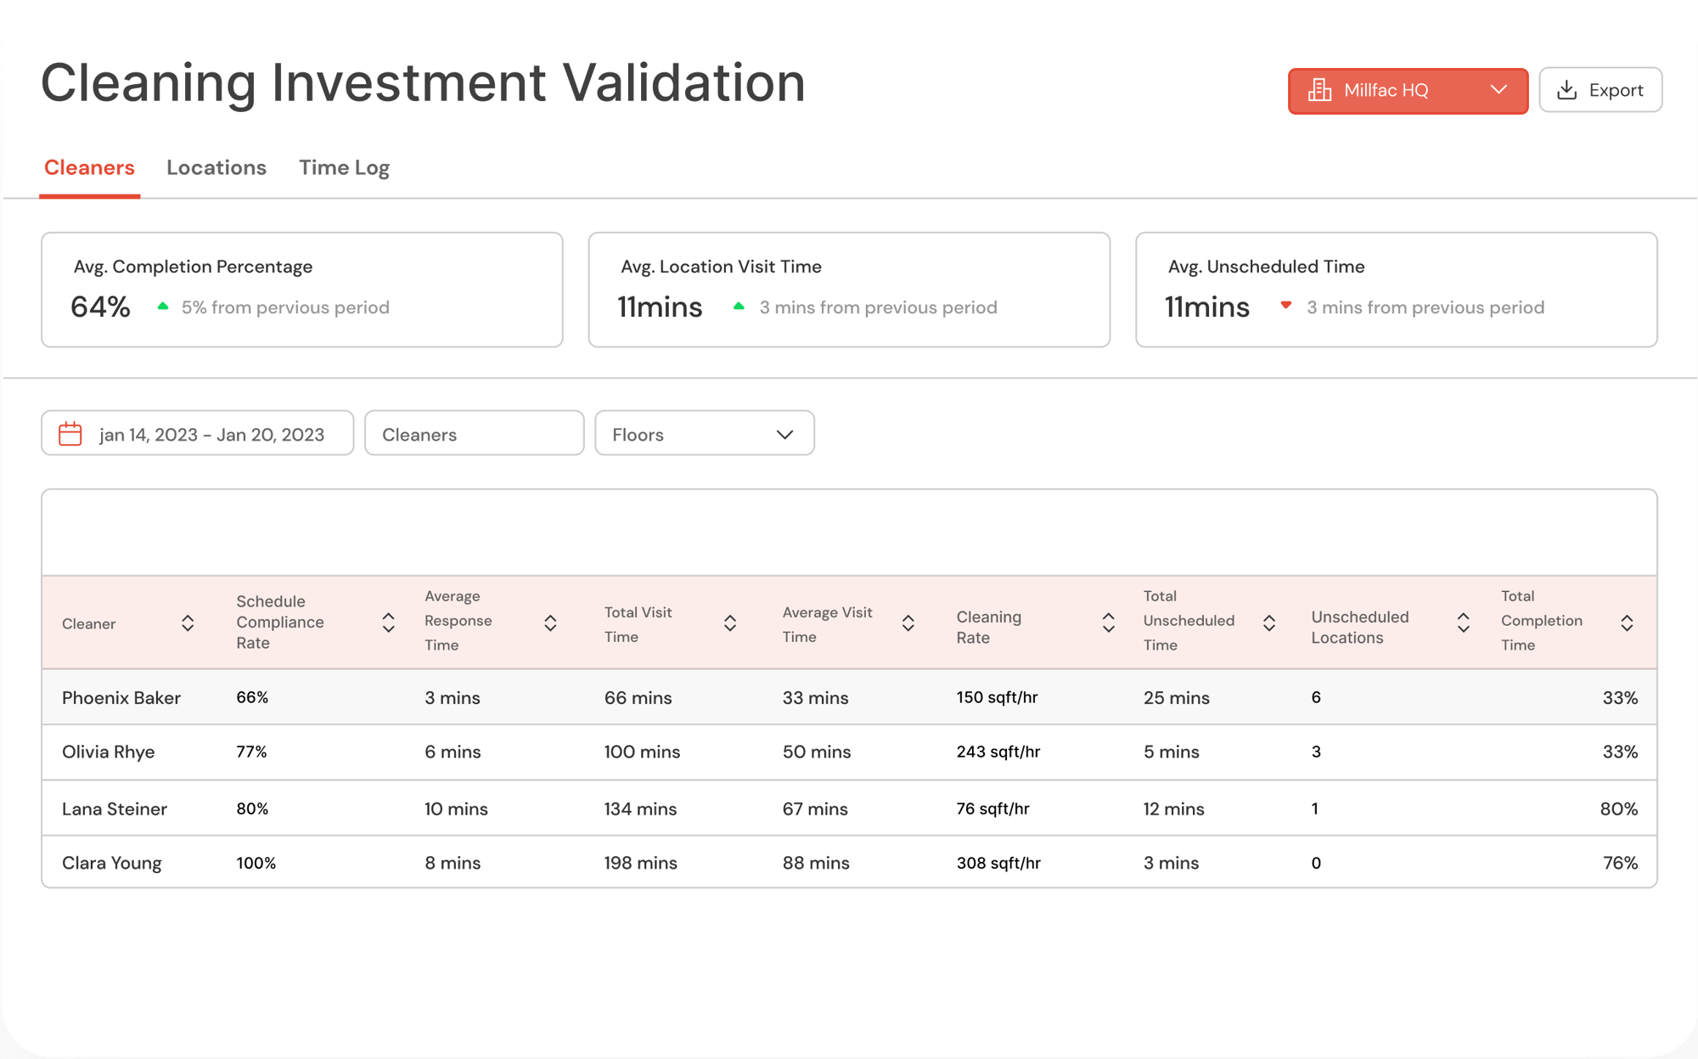This screenshot has width=1698, height=1059.
Task: Open the Floors dropdown
Action: [705, 434]
